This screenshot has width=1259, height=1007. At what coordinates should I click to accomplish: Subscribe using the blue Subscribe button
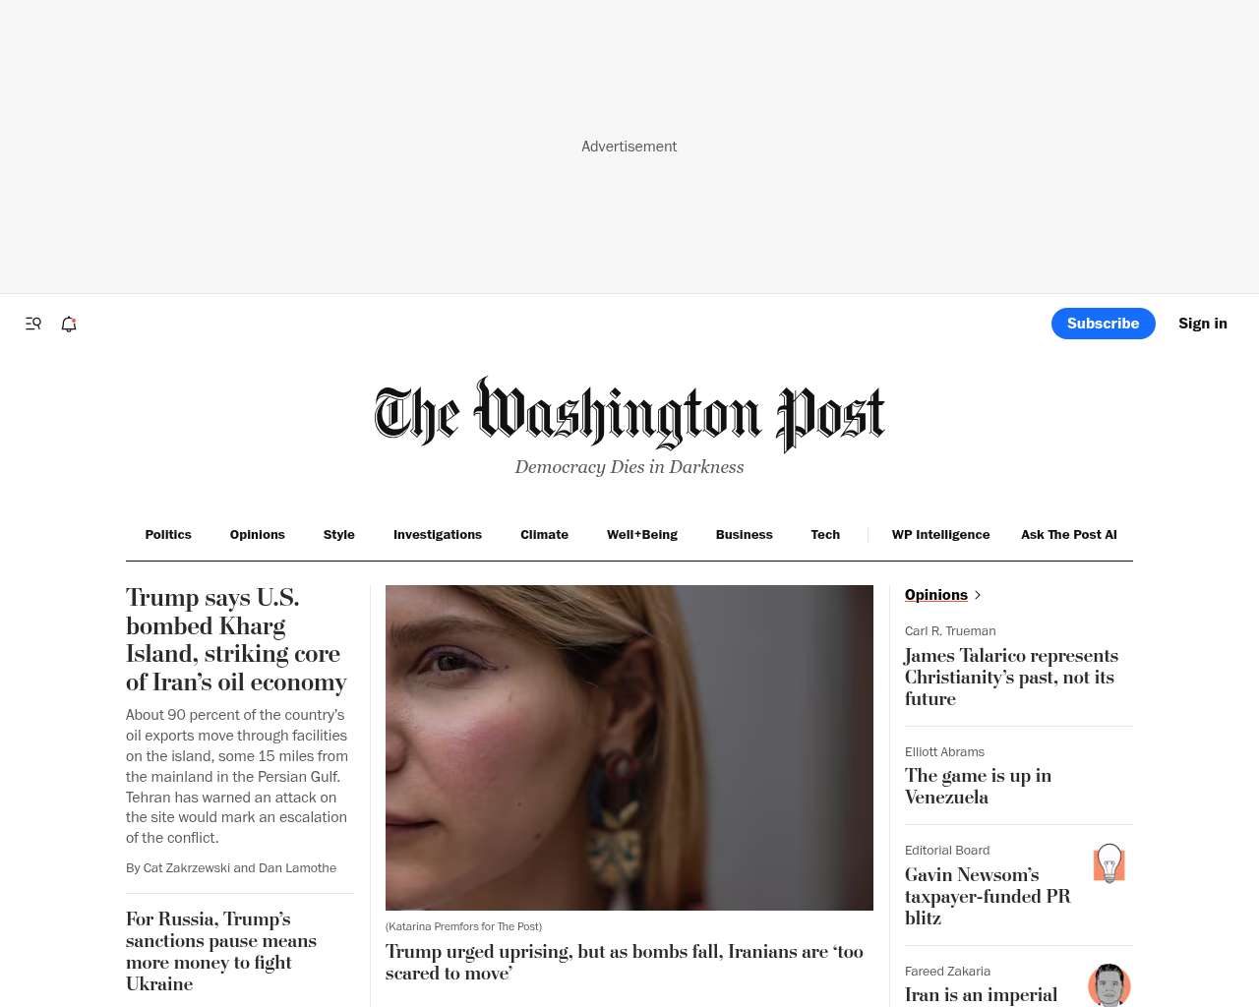point(1104,324)
